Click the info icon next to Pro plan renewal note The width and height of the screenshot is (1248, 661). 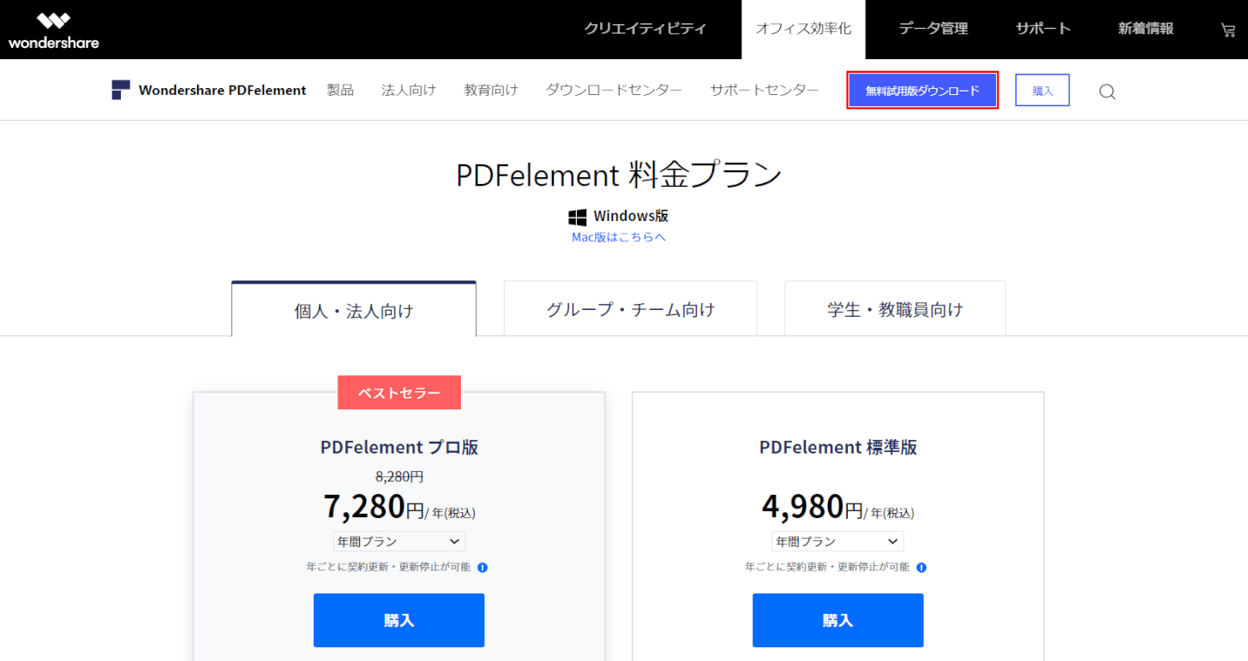coord(483,567)
